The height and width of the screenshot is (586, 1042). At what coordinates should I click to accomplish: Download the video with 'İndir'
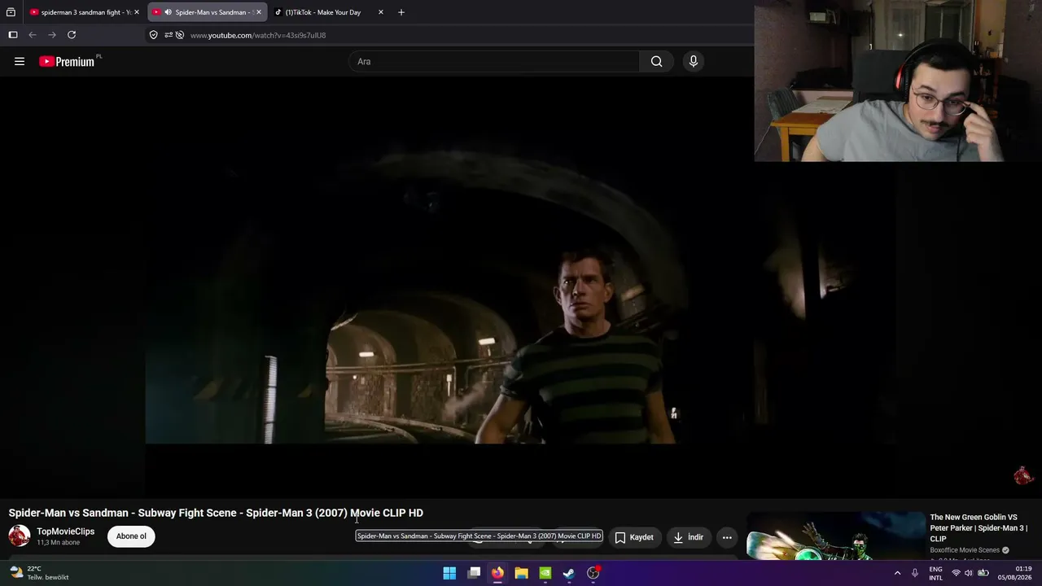688,537
